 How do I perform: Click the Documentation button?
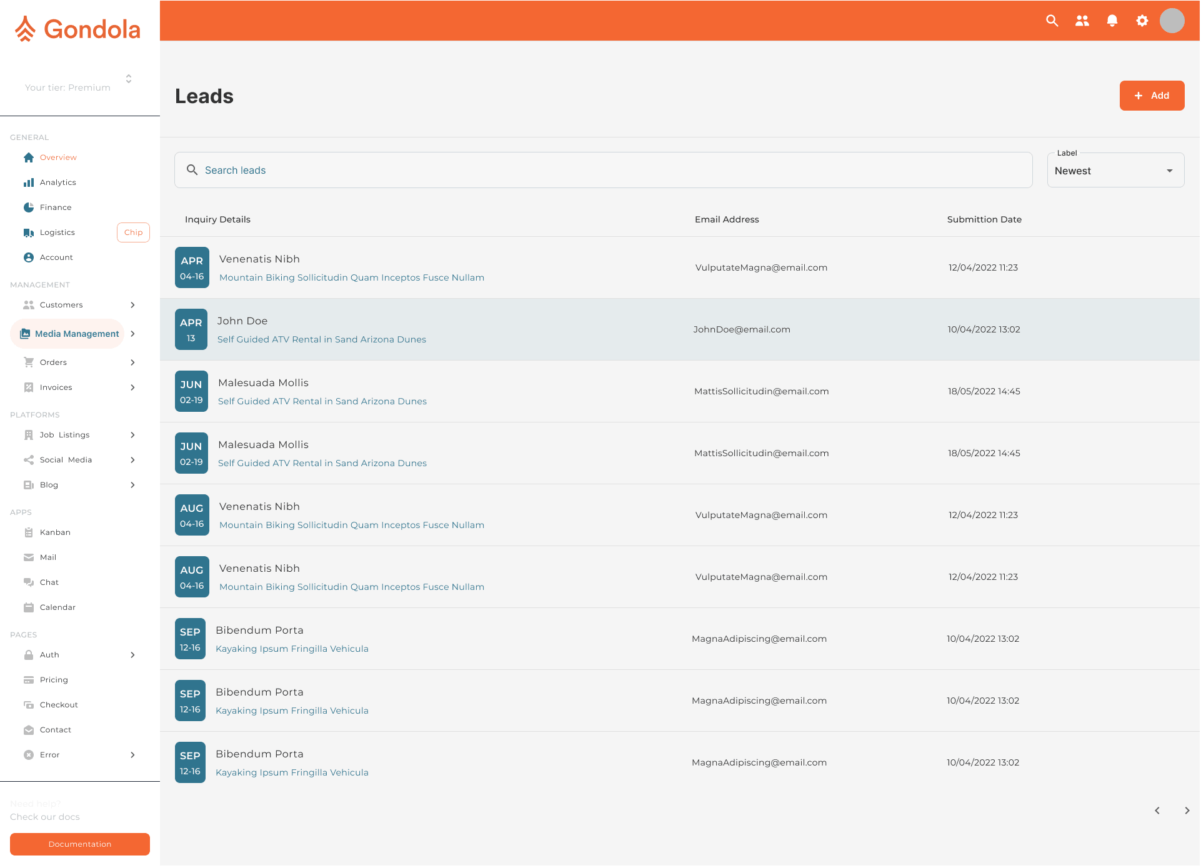click(80, 844)
